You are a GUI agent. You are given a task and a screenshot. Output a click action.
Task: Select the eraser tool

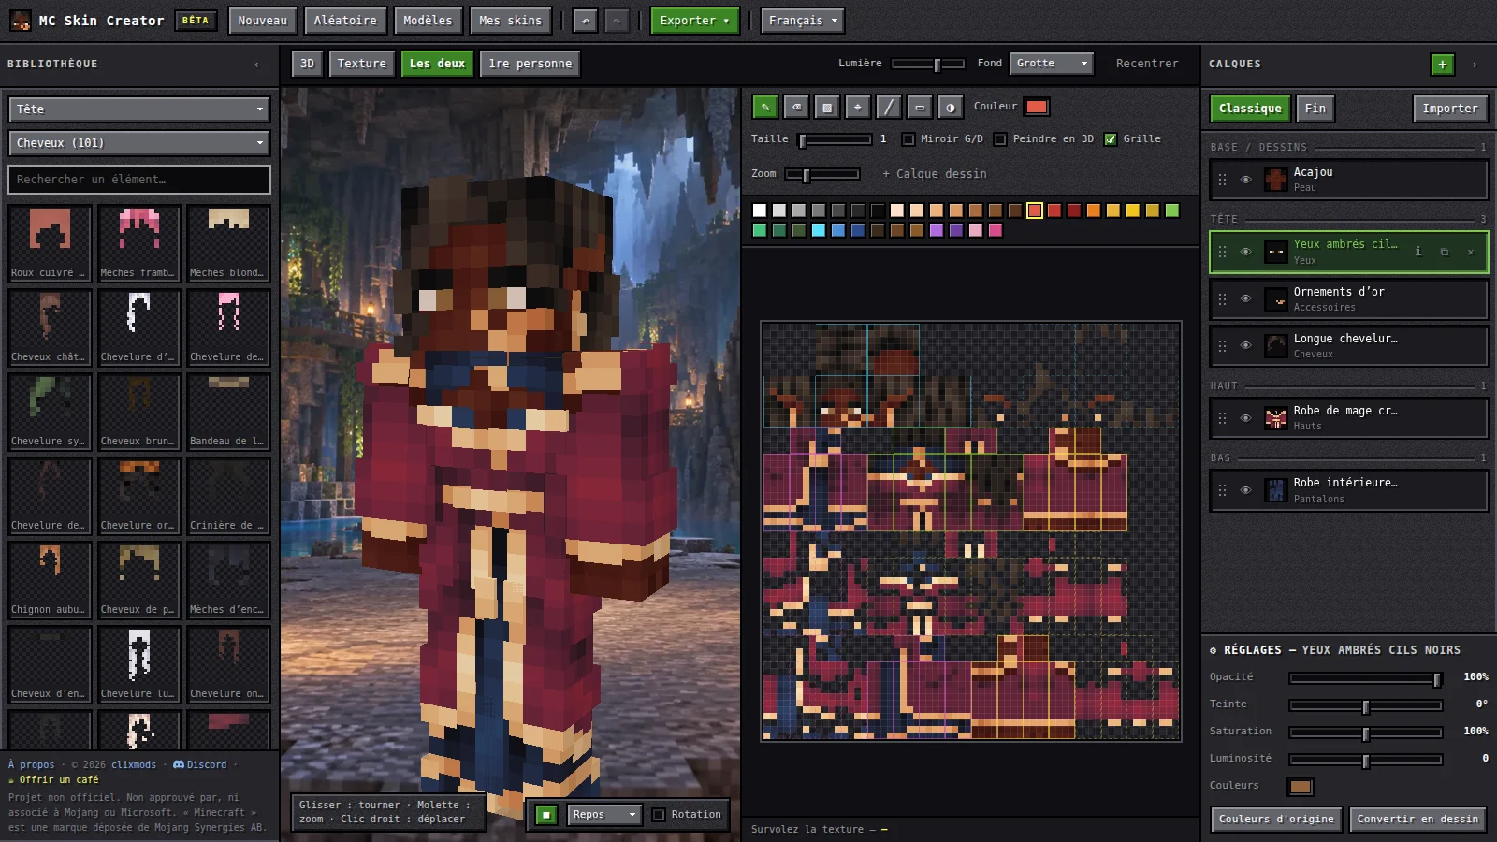click(x=796, y=108)
